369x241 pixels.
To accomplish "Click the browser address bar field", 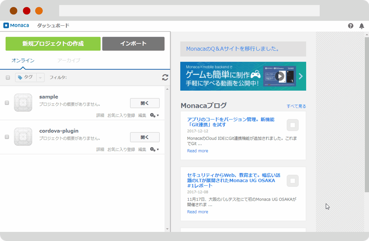I will [190, 11].
